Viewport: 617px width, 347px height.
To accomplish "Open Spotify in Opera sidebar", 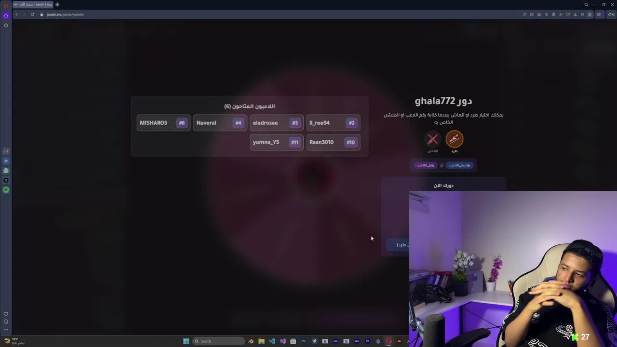I will click(6, 190).
